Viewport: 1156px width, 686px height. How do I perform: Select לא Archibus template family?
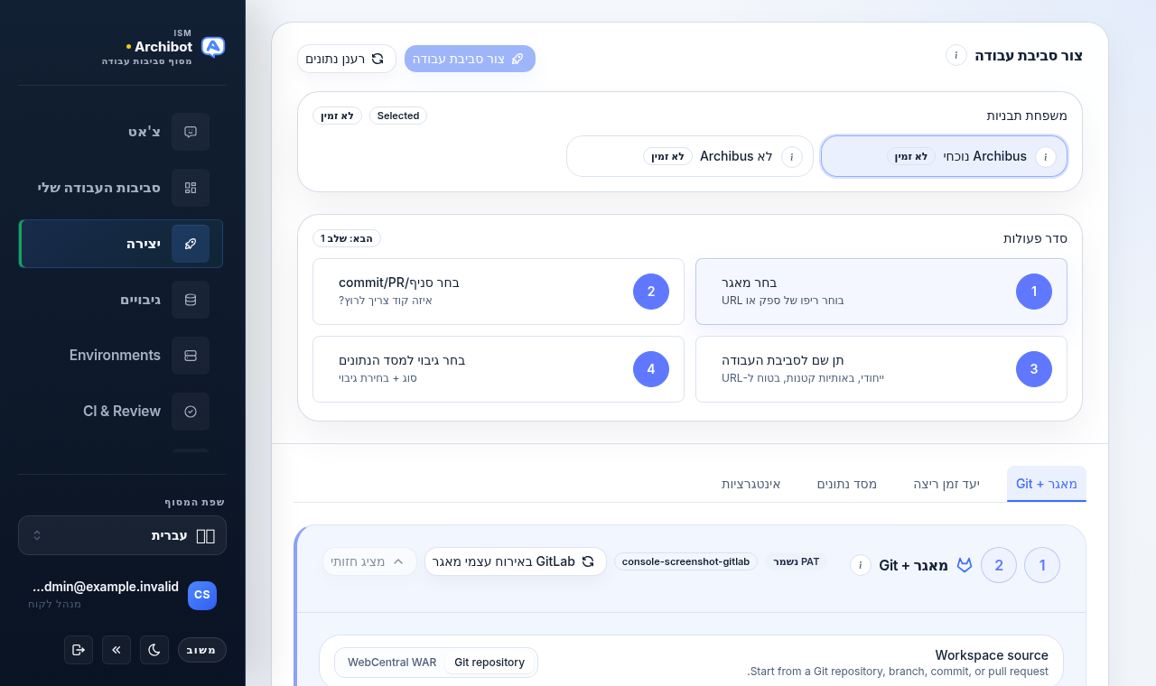click(x=690, y=156)
